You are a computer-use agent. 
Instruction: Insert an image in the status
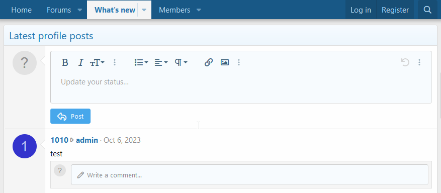click(225, 62)
